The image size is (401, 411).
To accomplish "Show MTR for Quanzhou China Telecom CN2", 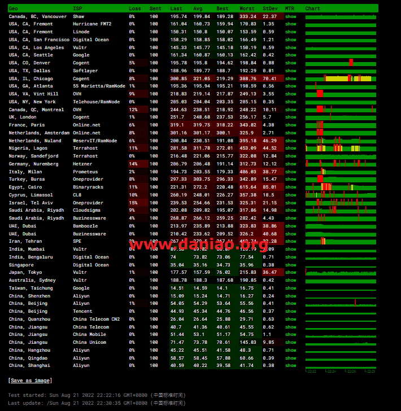I will pos(291,319).
